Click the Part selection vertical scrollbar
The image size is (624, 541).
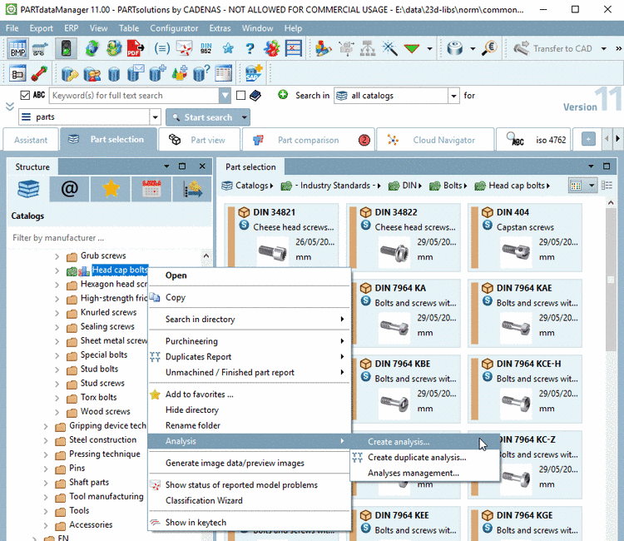point(611,279)
